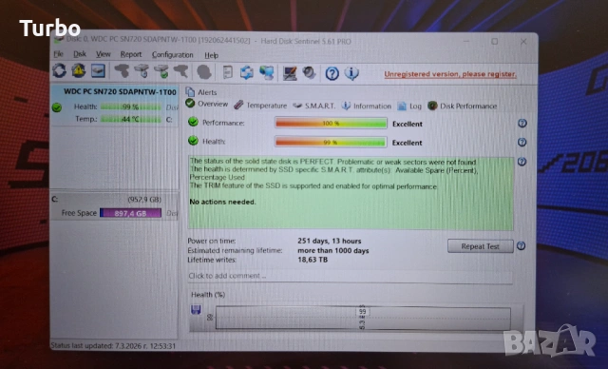Click the fourth gray test tool icon
This screenshot has height=369, width=608.
tap(181, 71)
